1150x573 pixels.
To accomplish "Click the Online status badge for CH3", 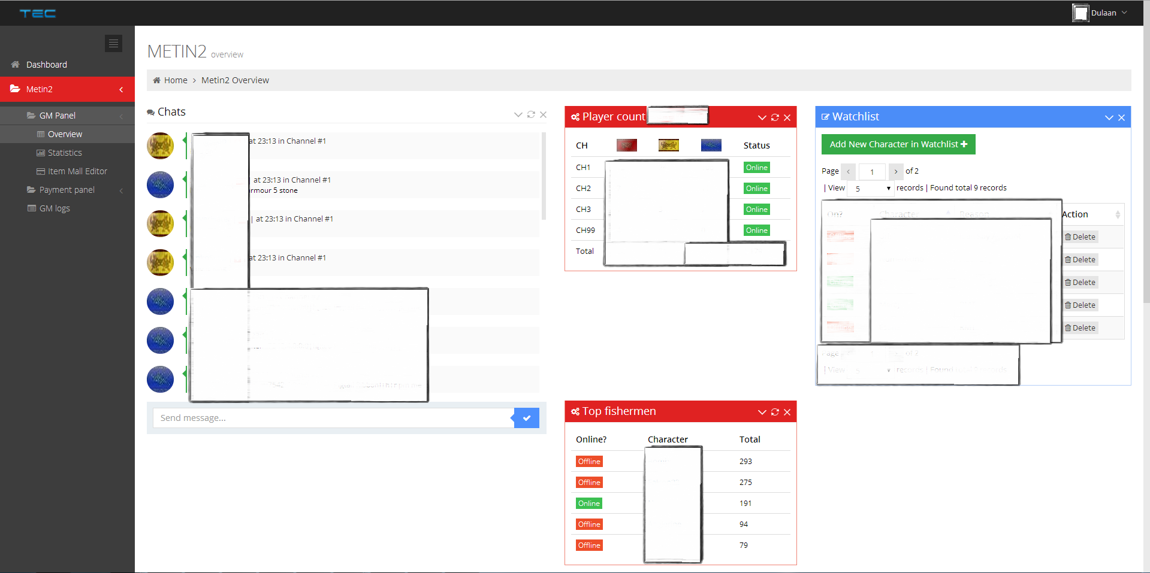I will 757,210.
